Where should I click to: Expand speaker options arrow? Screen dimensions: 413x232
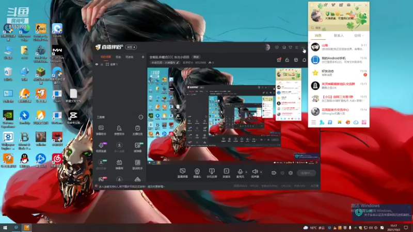click(261, 172)
